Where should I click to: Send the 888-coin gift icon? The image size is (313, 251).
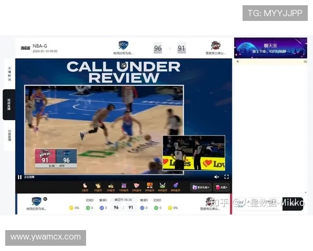tap(176, 185)
